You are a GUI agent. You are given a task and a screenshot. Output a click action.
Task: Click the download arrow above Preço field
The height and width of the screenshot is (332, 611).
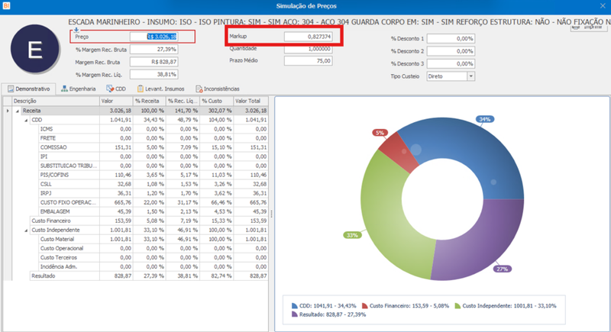pos(76,30)
